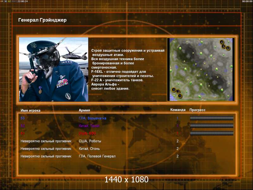
Task: Click team number in США, Роботы row
Action: click(x=177, y=141)
